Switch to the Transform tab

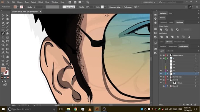163,22
